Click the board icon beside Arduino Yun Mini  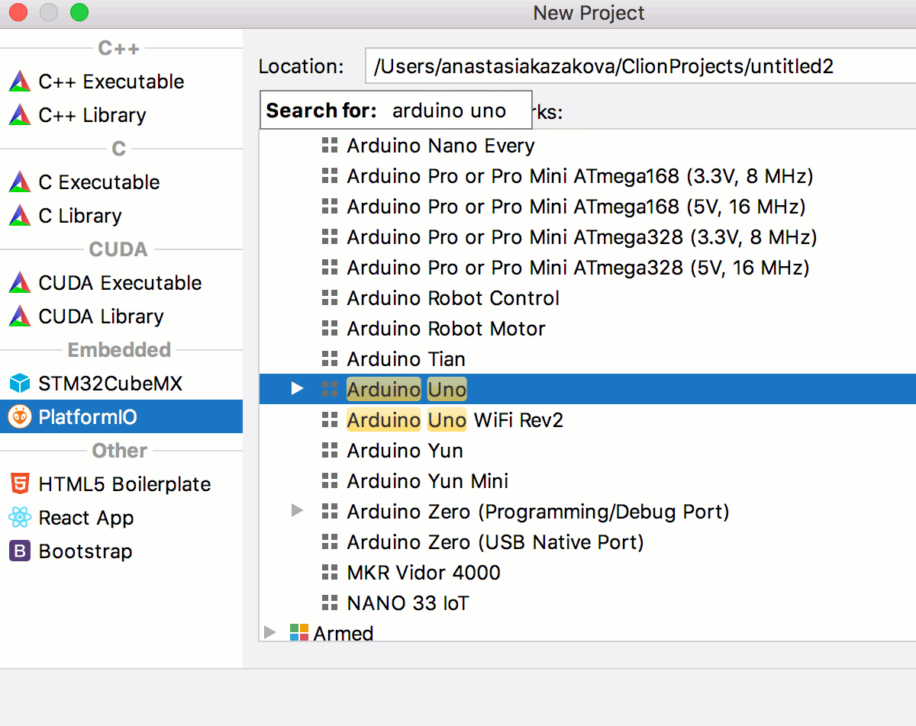330,481
